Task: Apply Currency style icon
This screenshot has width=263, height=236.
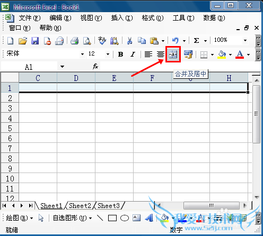Action: pos(188,55)
